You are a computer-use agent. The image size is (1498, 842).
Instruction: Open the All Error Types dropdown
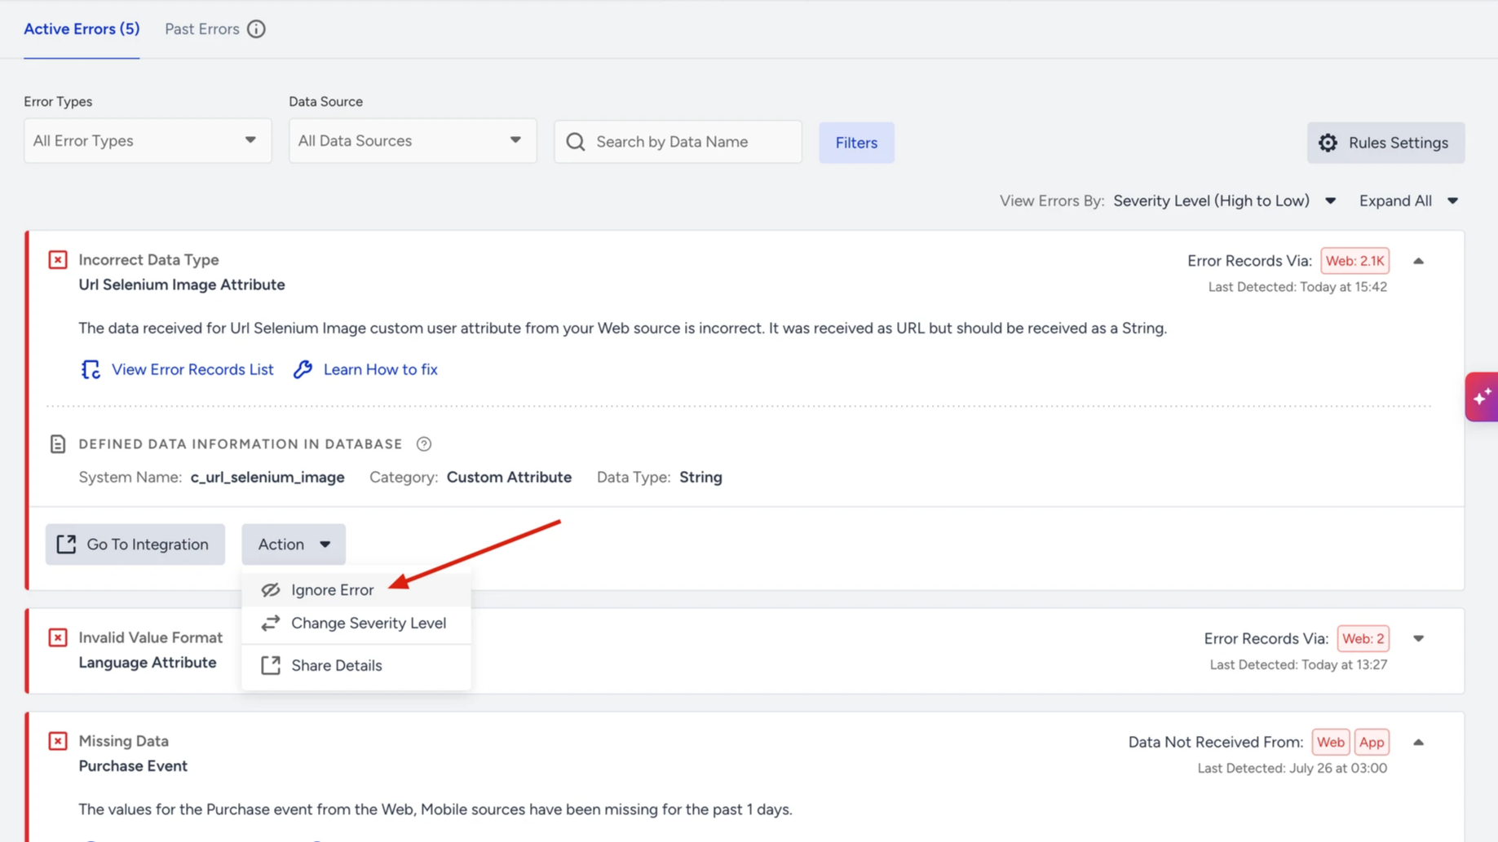coord(148,141)
